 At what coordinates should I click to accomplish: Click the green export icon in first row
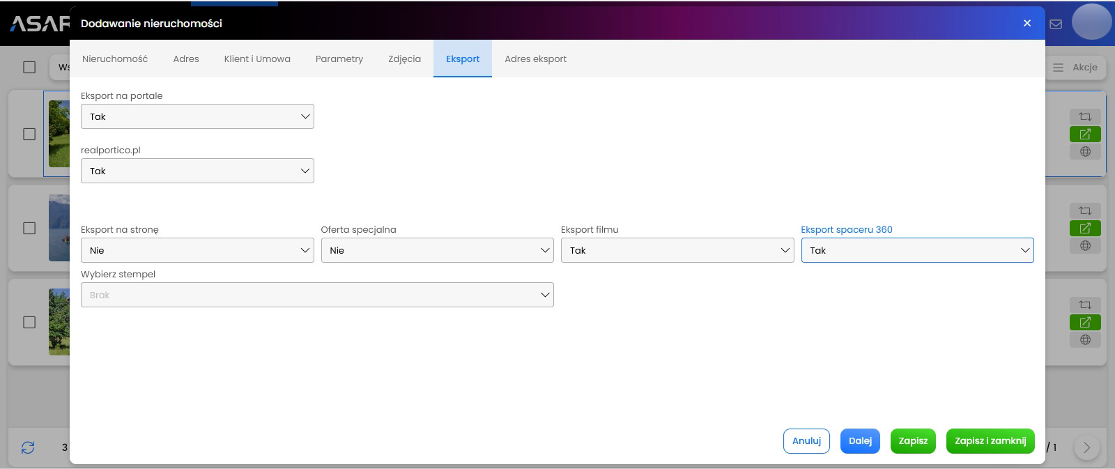[1085, 134]
